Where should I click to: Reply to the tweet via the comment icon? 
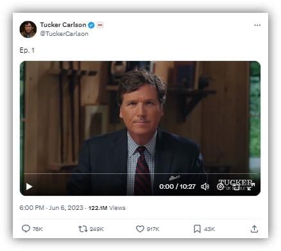point(26,229)
